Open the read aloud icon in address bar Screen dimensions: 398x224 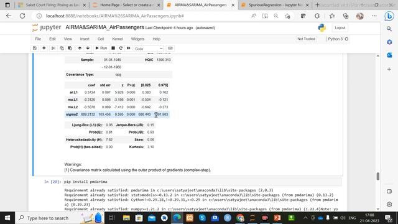point(254,16)
